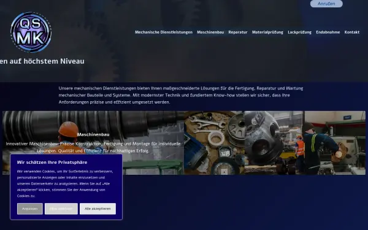Click Anpassen in the cookie banner
The height and width of the screenshot is (230, 368).
tap(30, 209)
